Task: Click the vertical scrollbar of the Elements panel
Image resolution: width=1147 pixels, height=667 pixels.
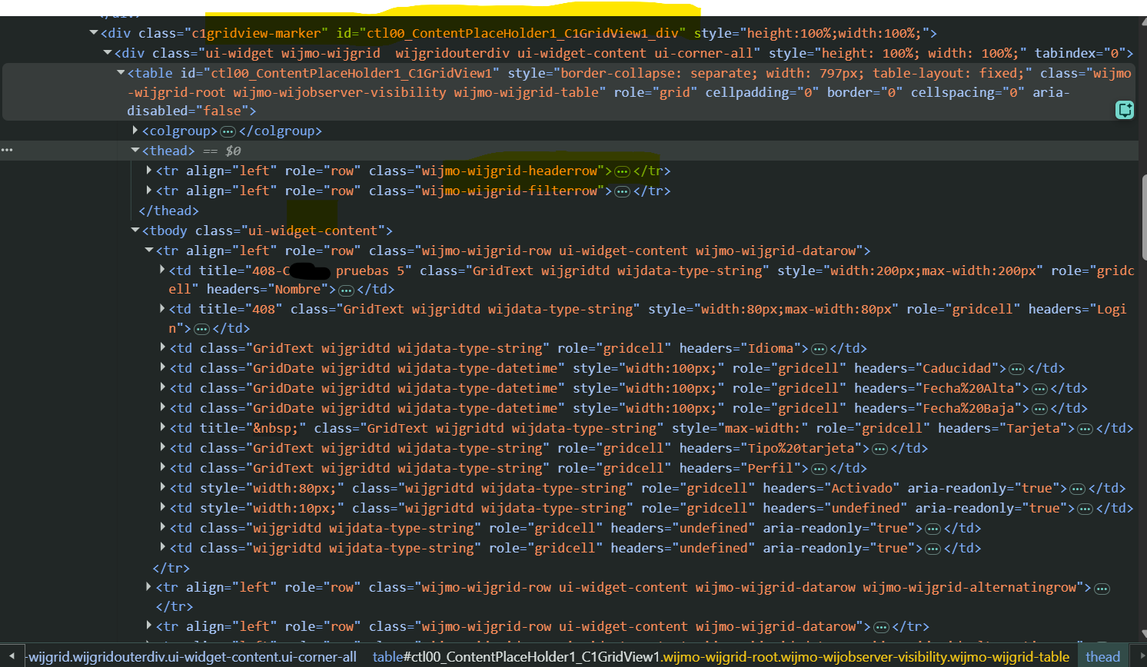Action: (x=1143, y=217)
